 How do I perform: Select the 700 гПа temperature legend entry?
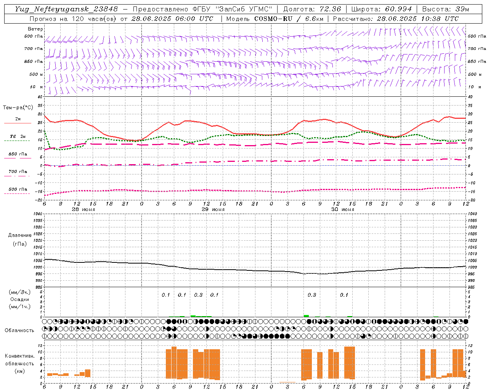click(x=18, y=171)
